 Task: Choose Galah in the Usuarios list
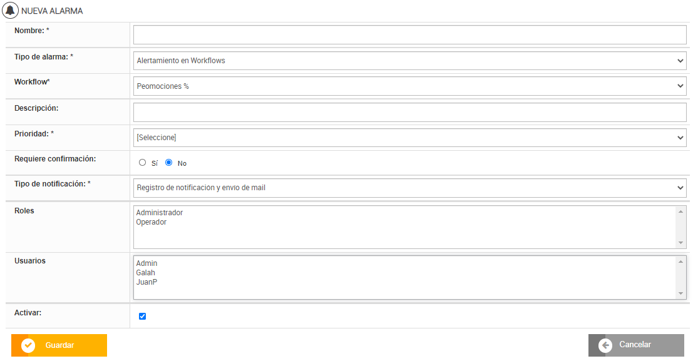pyautogui.click(x=146, y=273)
